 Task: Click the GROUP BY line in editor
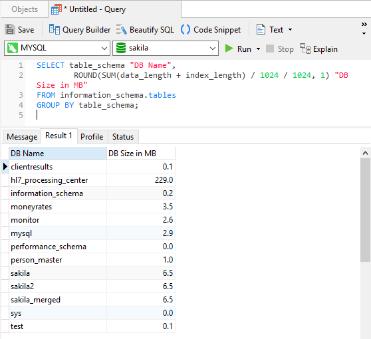coord(87,105)
